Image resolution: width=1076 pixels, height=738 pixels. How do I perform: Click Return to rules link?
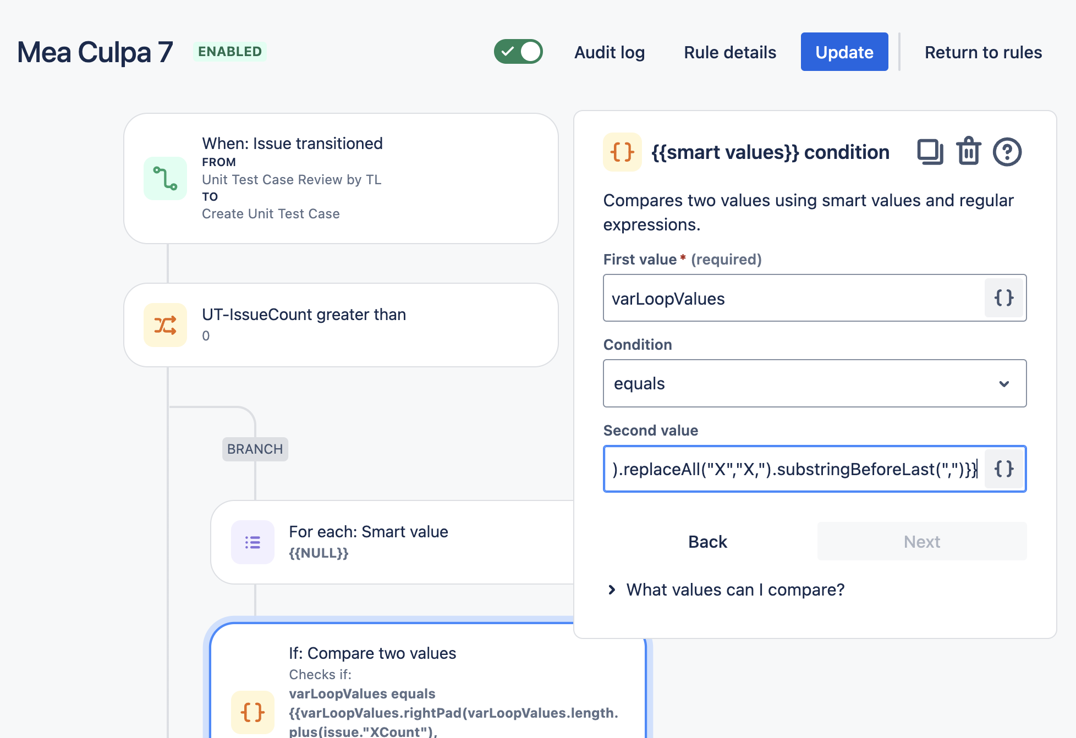click(983, 52)
